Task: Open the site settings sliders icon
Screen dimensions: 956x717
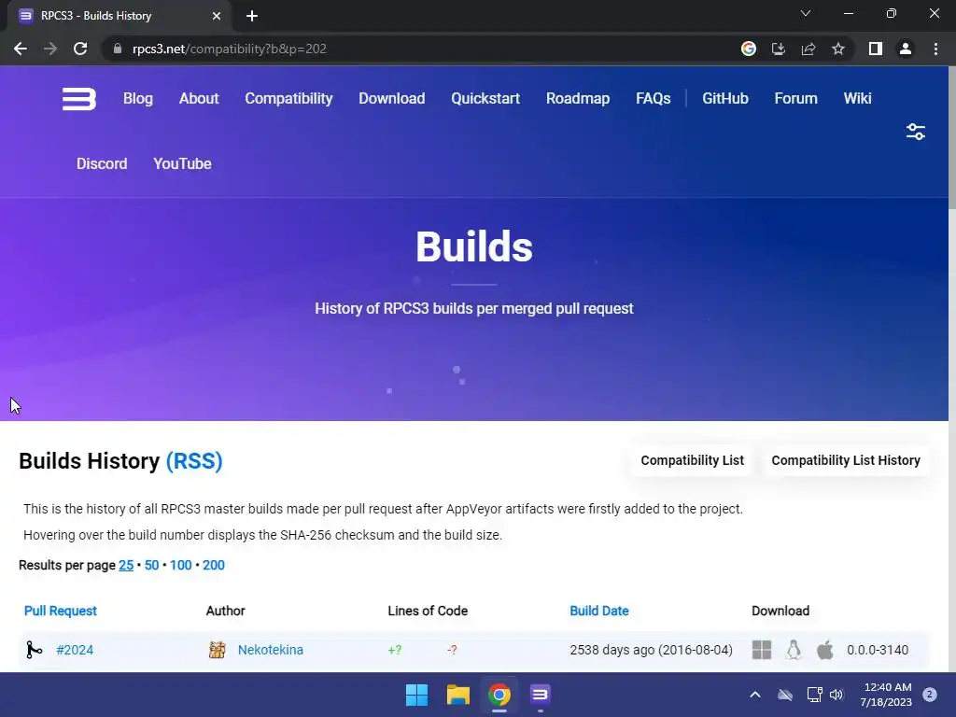Action: [x=915, y=131]
